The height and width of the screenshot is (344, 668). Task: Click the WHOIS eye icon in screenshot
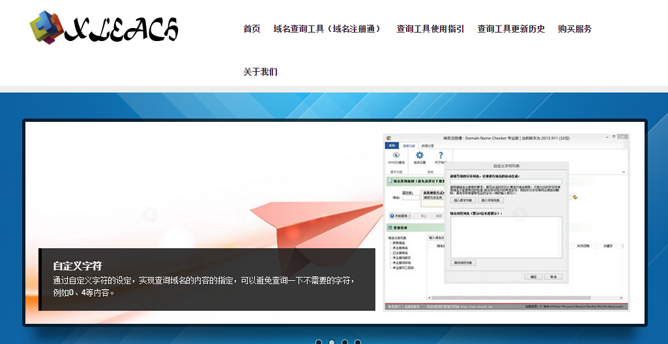point(396,155)
